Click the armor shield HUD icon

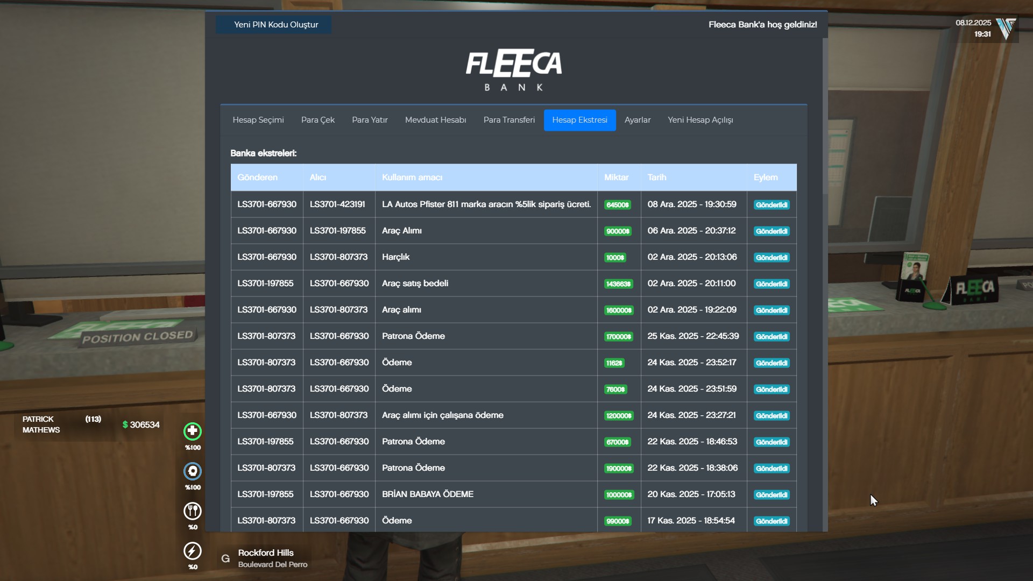coord(193,471)
